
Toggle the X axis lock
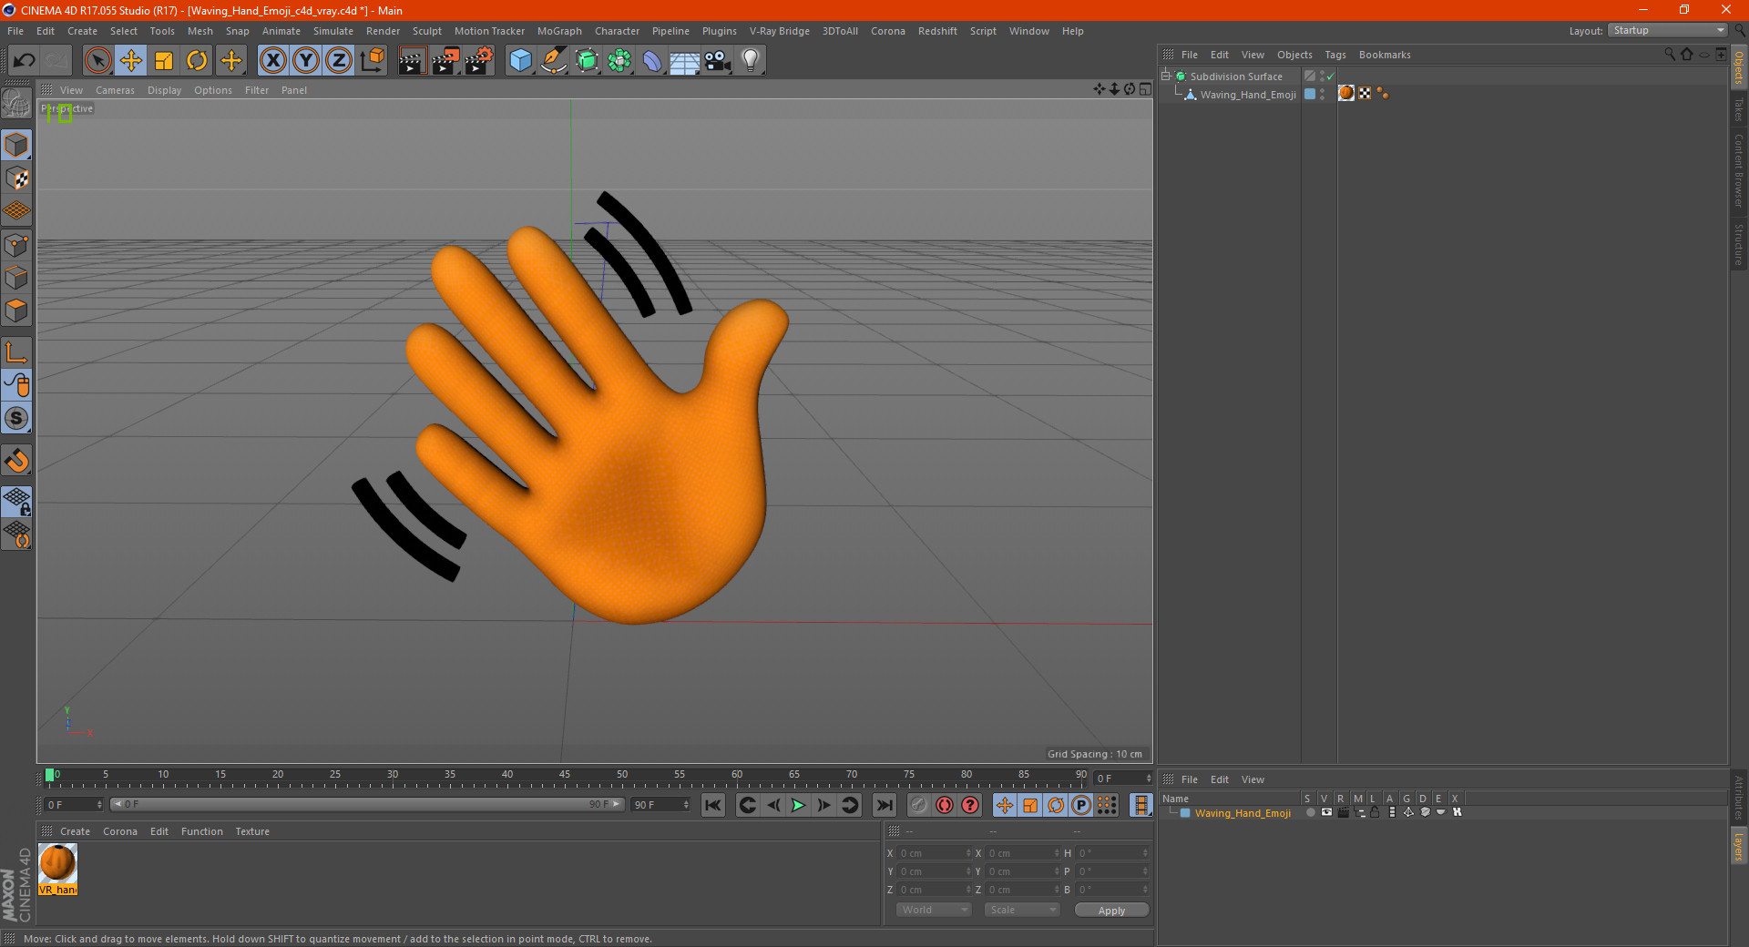[x=272, y=61]
